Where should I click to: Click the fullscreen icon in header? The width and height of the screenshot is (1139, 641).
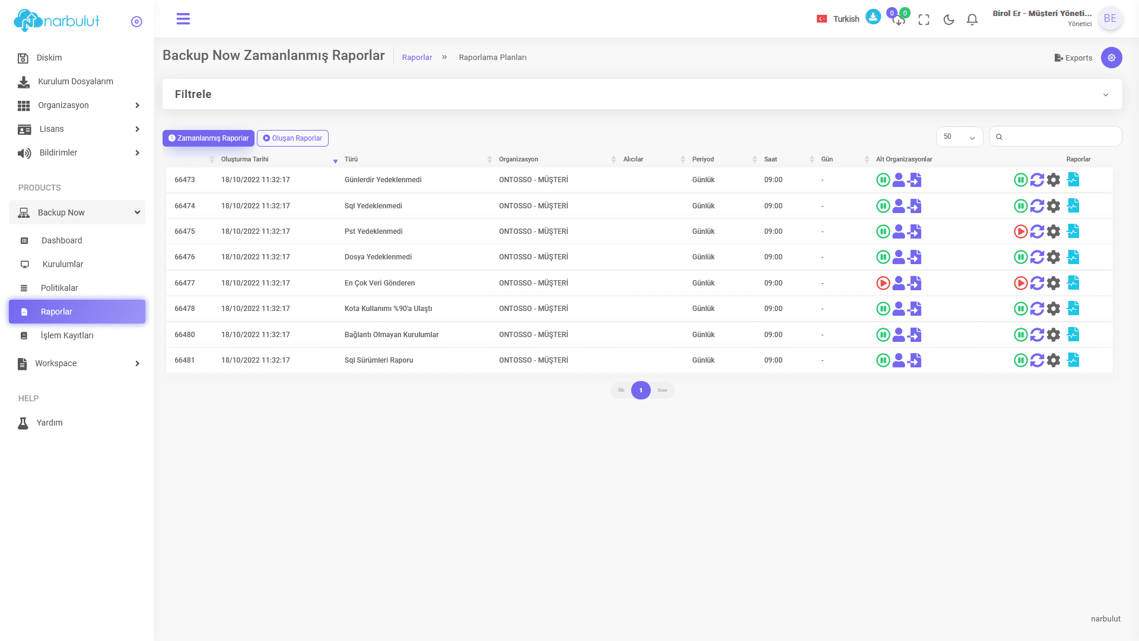924,20
